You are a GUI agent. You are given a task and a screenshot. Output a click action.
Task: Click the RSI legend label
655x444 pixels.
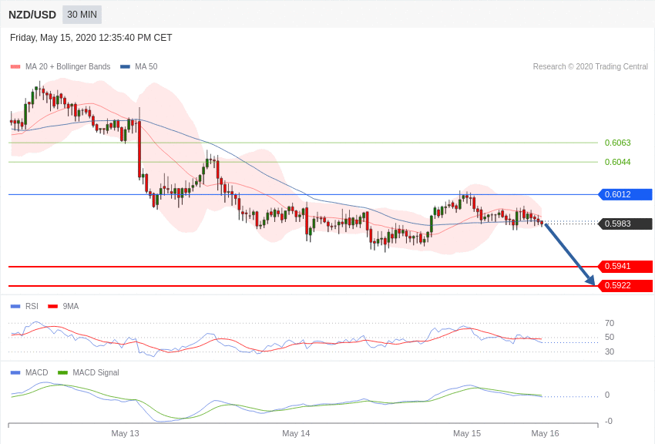click(x=32, y=306)
